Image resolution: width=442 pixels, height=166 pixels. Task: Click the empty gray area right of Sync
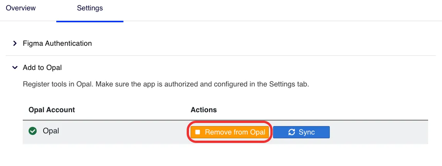[x=379, y=132]
